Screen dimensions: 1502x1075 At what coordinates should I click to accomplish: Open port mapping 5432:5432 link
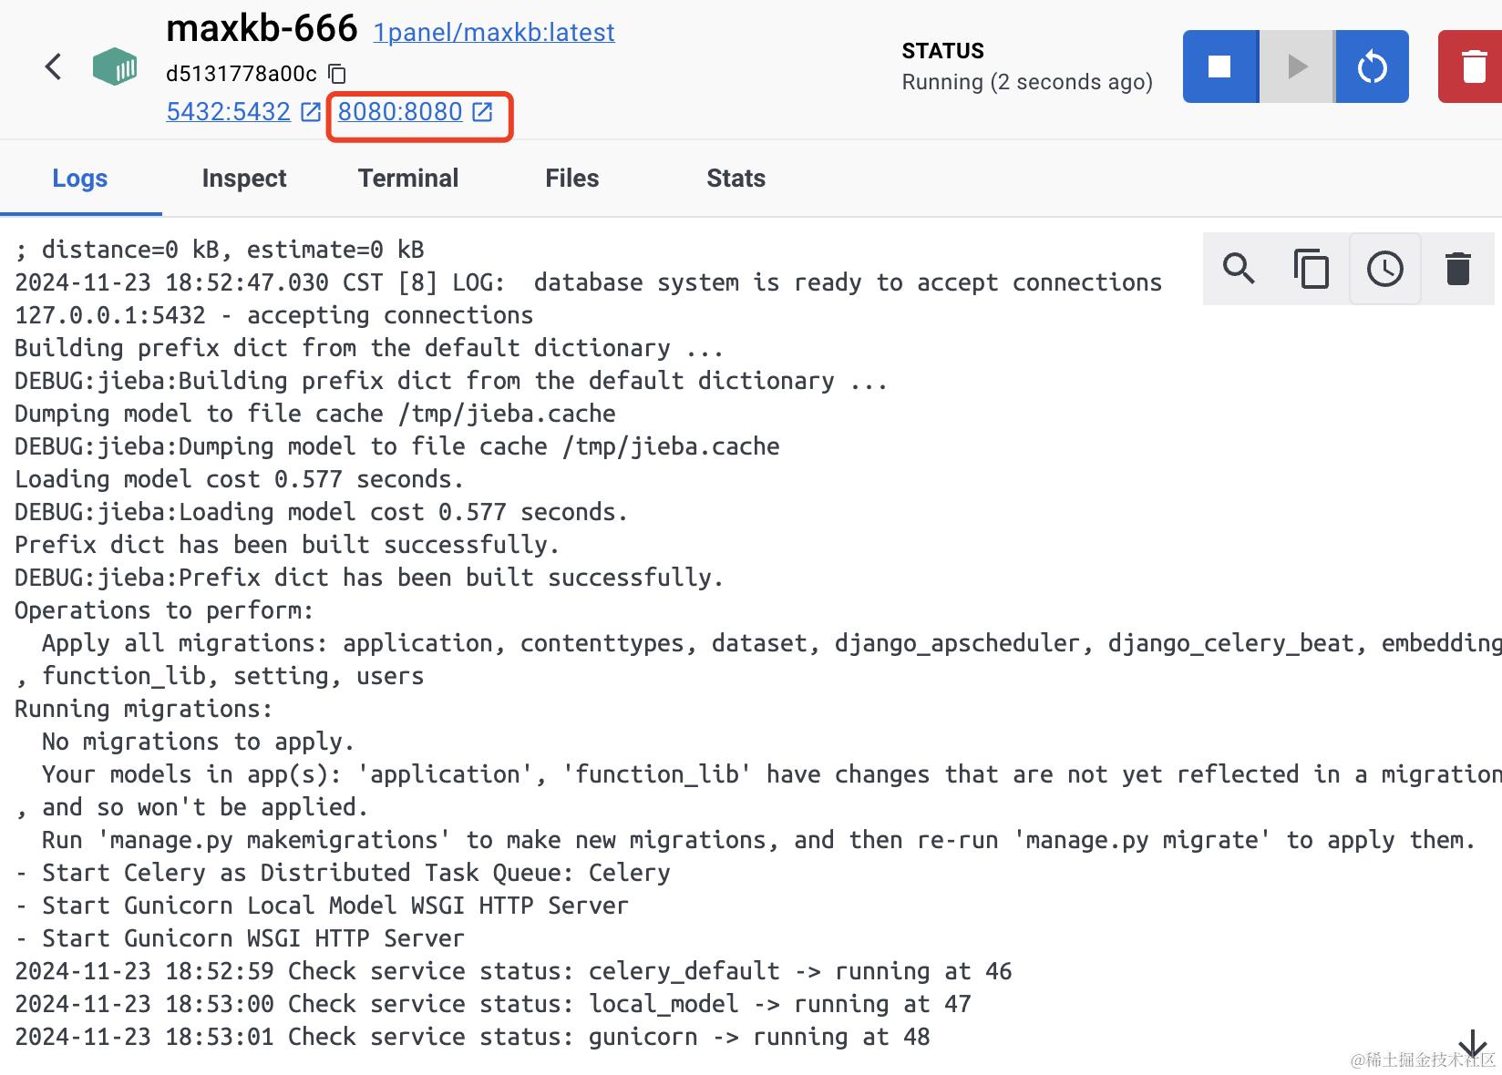point(228,111)
